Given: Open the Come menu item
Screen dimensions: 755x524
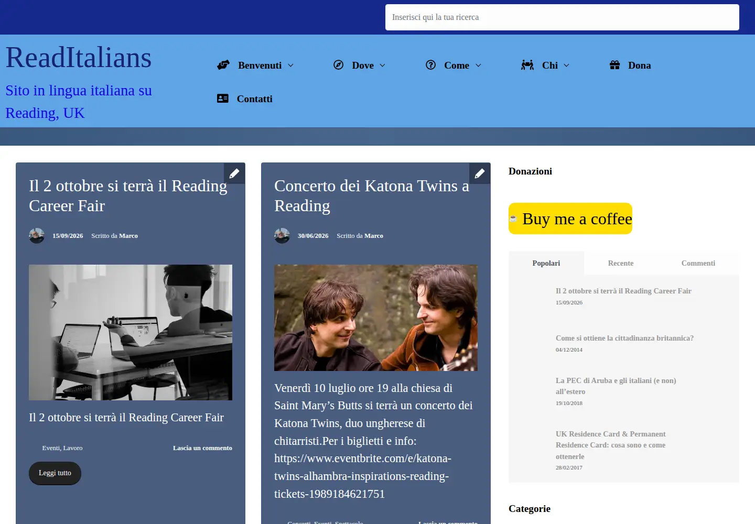Looking at the screenshot, I should [x=457, y=65].
